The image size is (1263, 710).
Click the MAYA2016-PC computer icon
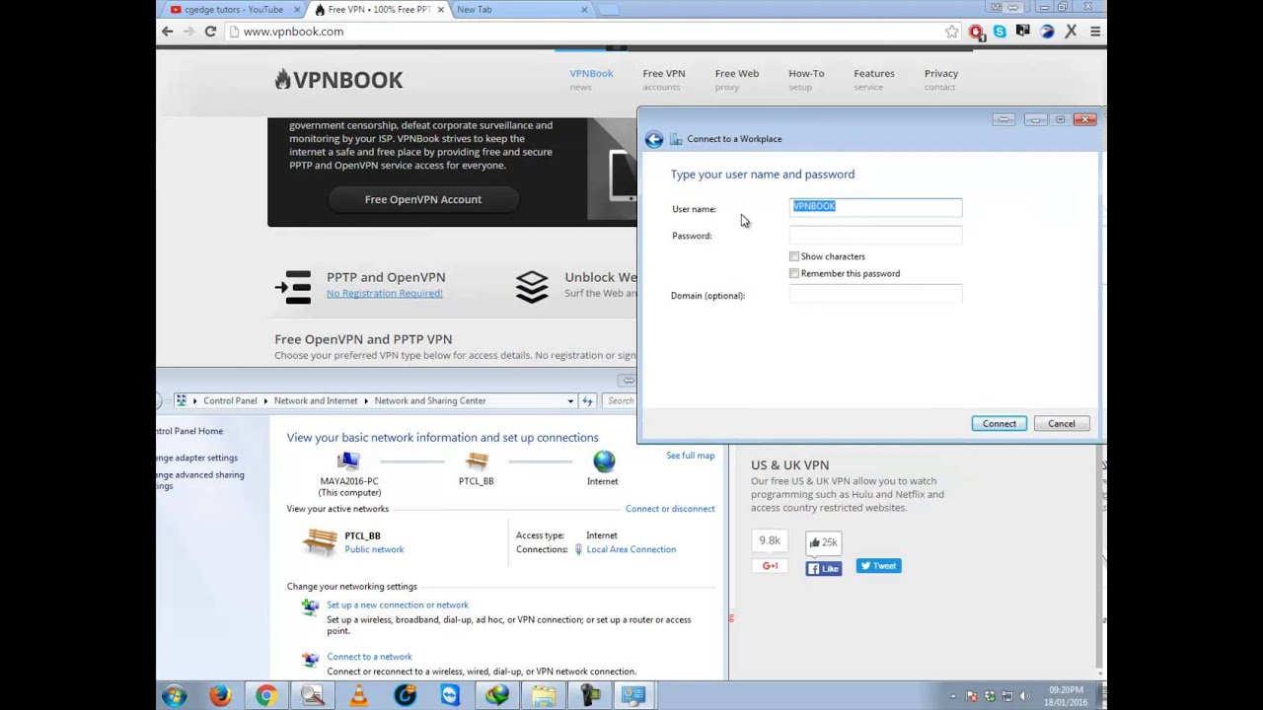348,461
